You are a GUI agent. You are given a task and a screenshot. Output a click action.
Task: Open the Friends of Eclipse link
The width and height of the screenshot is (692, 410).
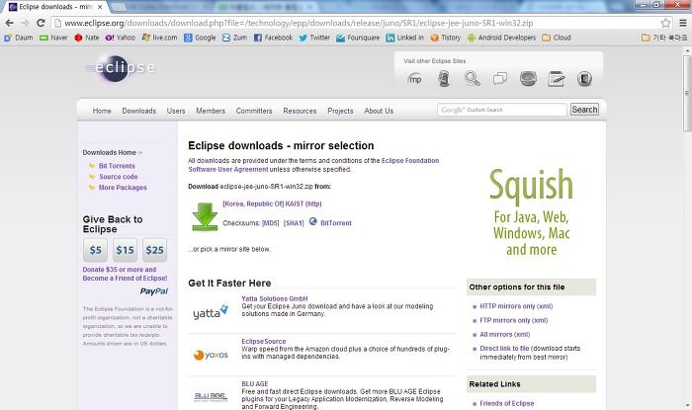506,403
